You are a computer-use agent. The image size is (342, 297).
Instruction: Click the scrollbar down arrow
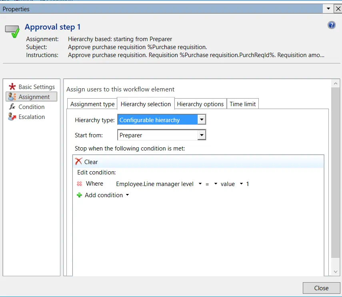pyautogui.click(x=336, y=271)
